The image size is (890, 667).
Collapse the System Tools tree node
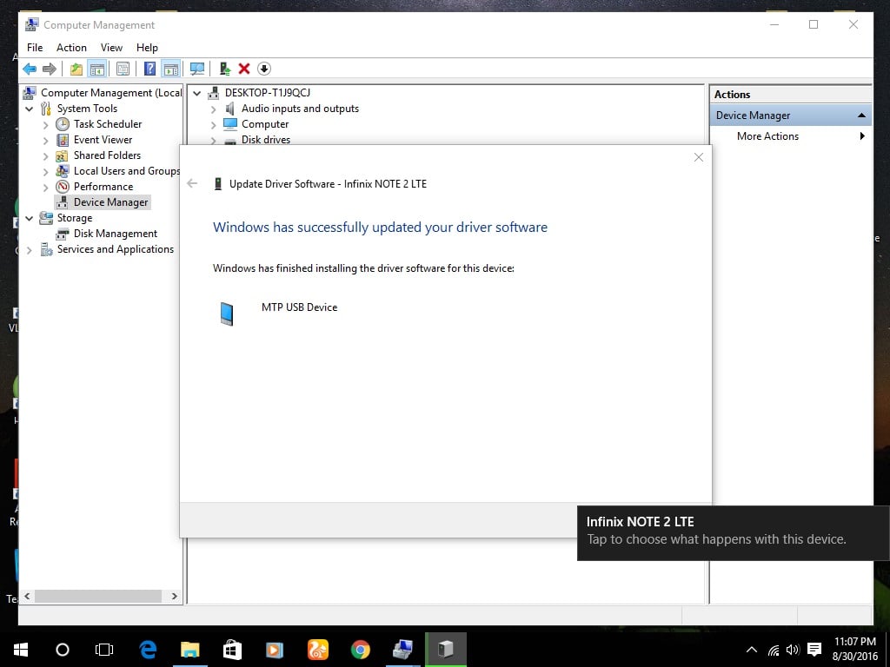pyautogui.click(x=30, y=109)
